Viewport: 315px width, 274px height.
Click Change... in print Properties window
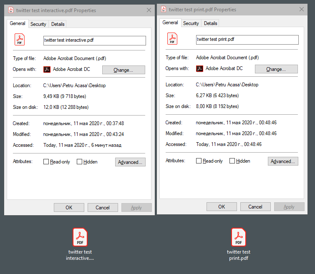(x=276, y=69)
